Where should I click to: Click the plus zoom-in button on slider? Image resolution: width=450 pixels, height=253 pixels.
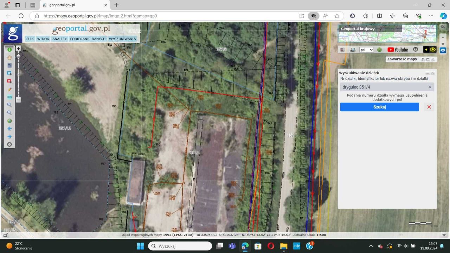coord(18,48)
